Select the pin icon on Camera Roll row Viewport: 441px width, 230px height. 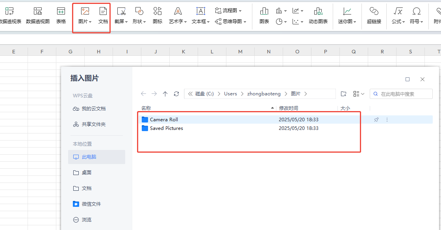pos(376,119)
